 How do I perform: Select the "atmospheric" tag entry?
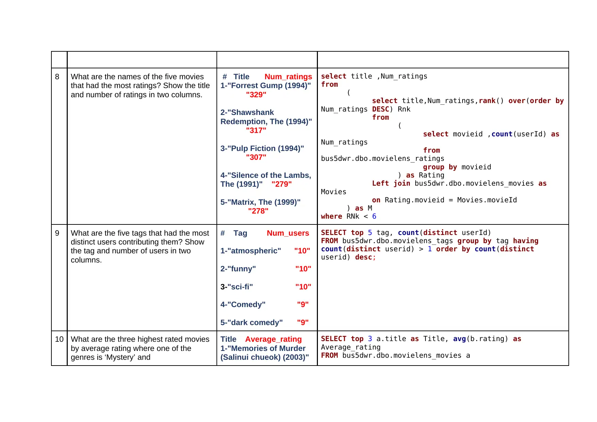coord(251,251)
